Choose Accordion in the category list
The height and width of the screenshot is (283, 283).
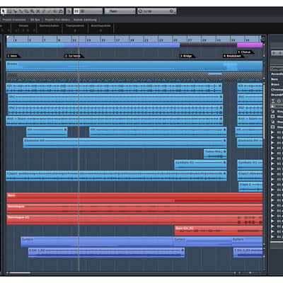point(277,74)
